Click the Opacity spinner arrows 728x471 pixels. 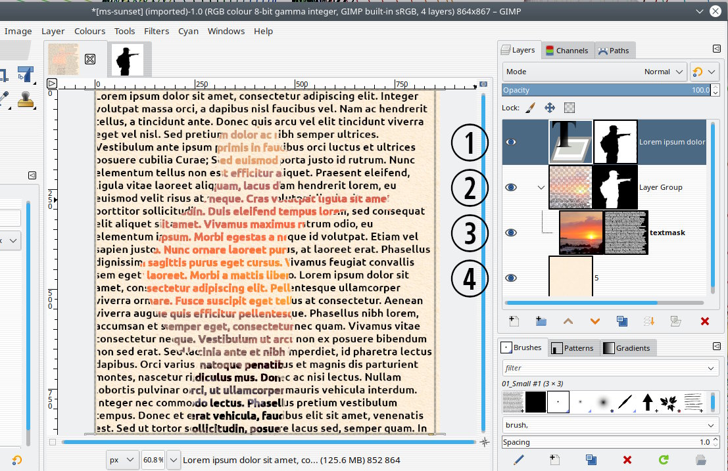pyautogui.click(x=716, y=90)
